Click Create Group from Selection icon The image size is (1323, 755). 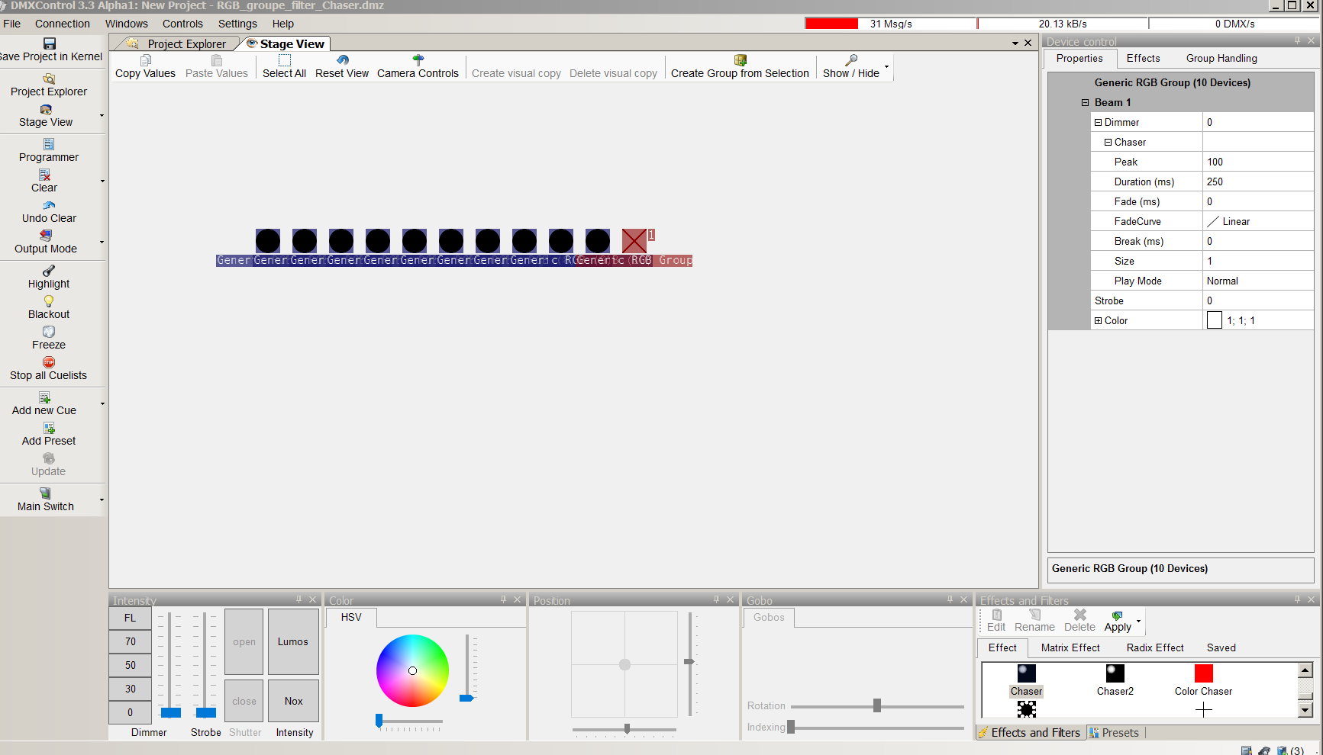[x=740, y=60]
